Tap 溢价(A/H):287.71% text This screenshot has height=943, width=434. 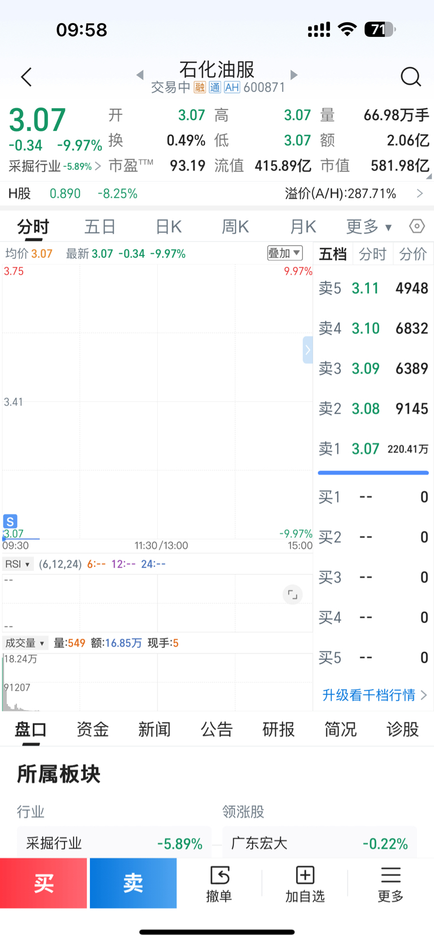click(x=340, y=194)
